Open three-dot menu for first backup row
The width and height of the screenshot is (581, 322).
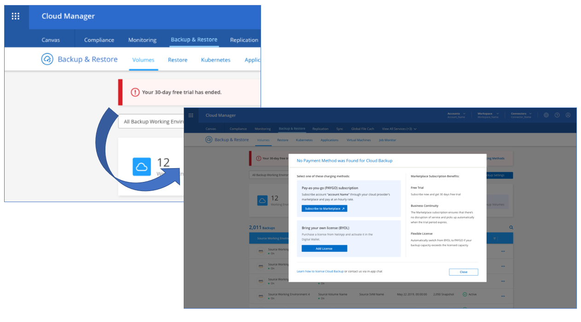click(x=503, y=251)
